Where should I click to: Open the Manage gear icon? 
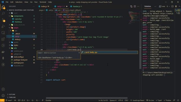pyautogui.click(x=3, y=95)
